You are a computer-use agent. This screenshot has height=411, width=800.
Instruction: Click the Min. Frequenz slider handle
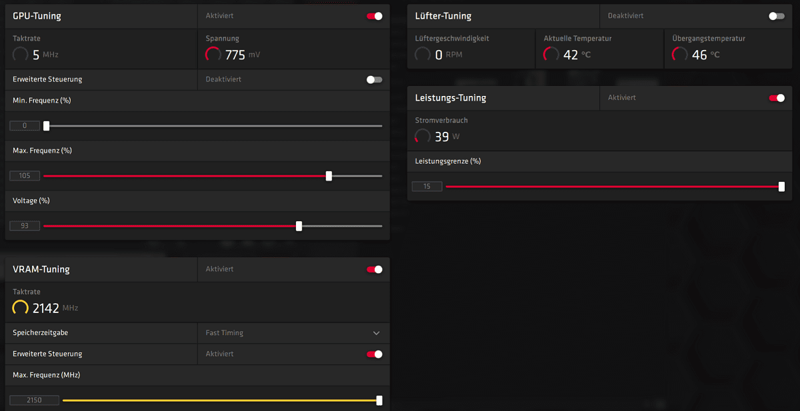pos(47,125)
